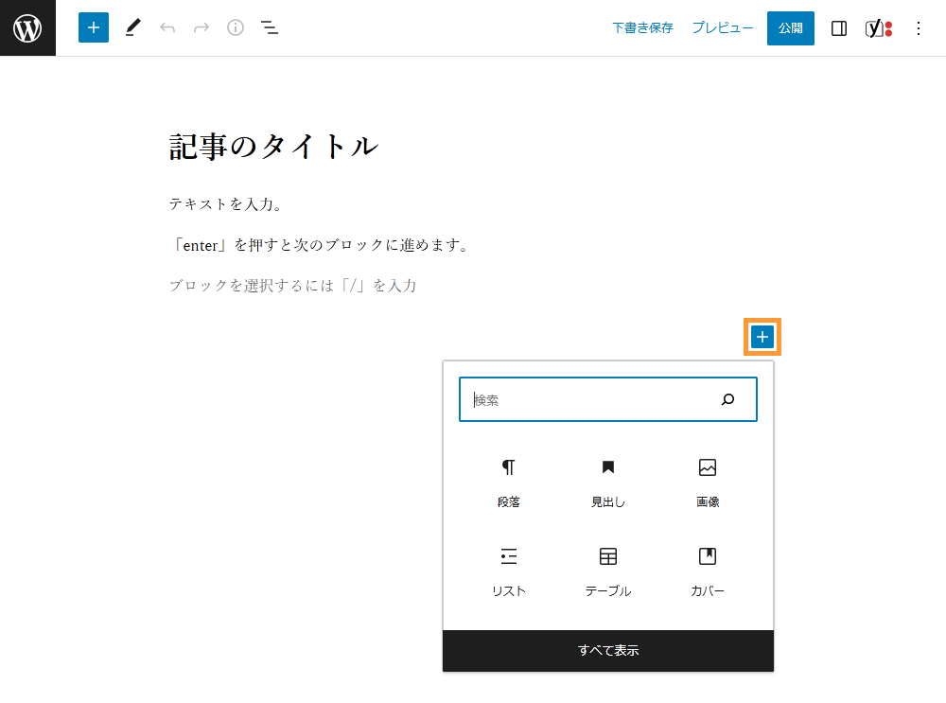The height and width of the screenshot is (703, 946).
Task: Select the pencil edit tool
Action: [x=132, y=27]
